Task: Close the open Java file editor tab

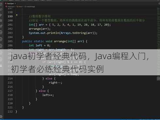Action: pos(15,4)
